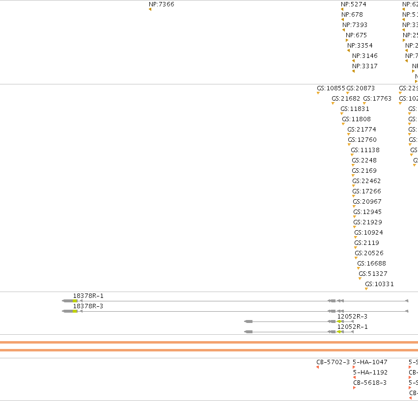418x401 pixels.
Task: Click the yellow-green arrow exon of 12052R-3
Action: click(x=339, y=321)
